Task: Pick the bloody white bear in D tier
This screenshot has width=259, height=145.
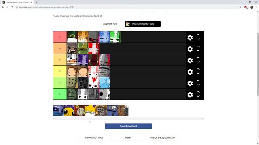Action: pos(93,83)
